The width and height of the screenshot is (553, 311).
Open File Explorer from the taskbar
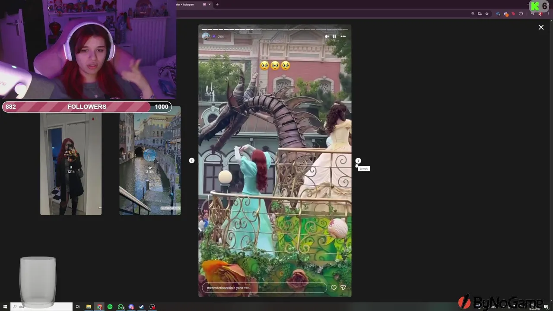pos(89,307)
